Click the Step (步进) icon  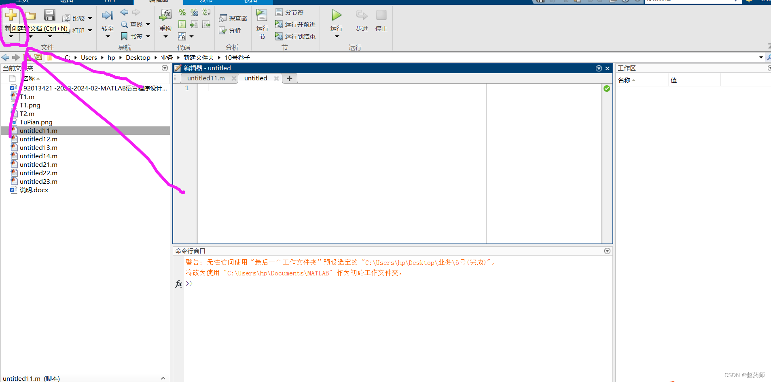(x=362, y=15)
